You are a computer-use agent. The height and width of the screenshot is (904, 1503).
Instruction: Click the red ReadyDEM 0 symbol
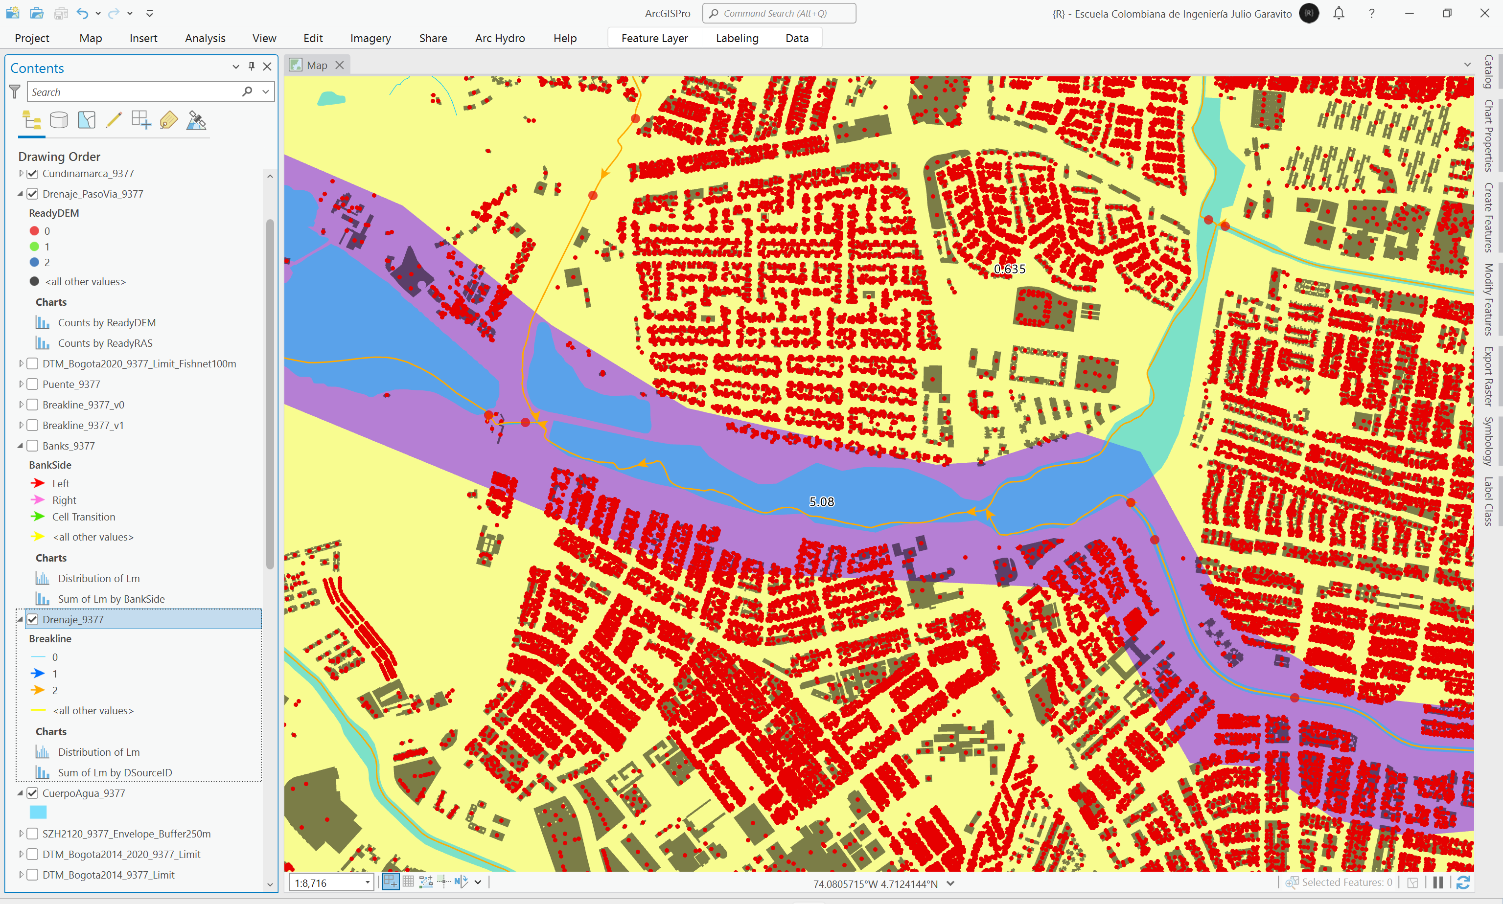click(x=35, y=231)
